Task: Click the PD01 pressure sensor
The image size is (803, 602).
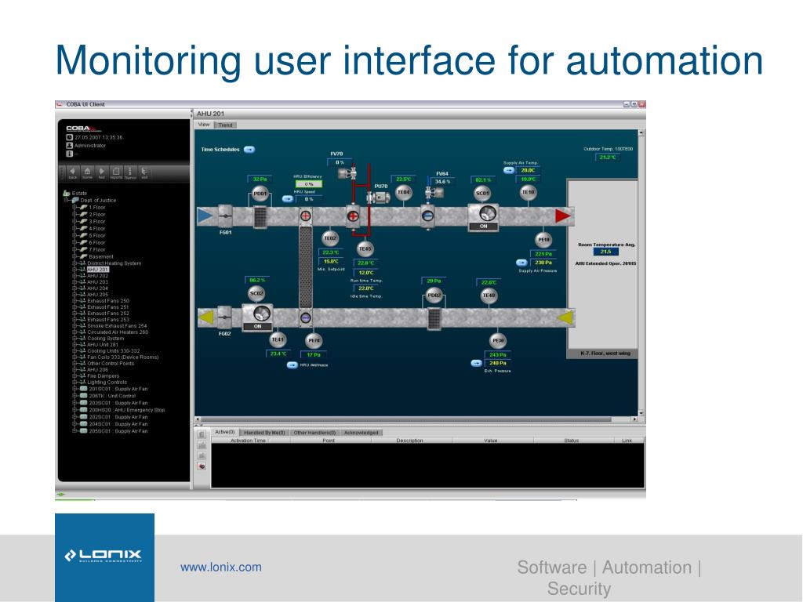Action: 260,194
